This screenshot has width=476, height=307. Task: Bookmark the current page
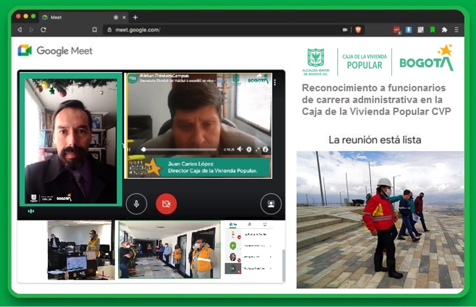[94, 30]
